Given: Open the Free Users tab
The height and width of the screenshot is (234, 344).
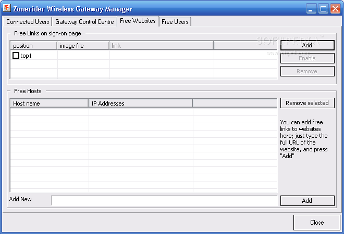Looking at the screenshot, I should point(175,22).
